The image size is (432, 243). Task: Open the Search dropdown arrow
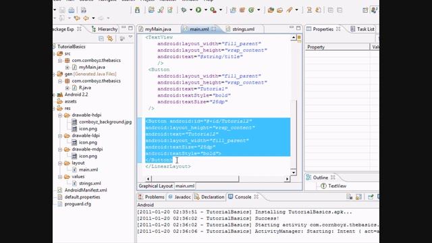(x=296, y=10)
